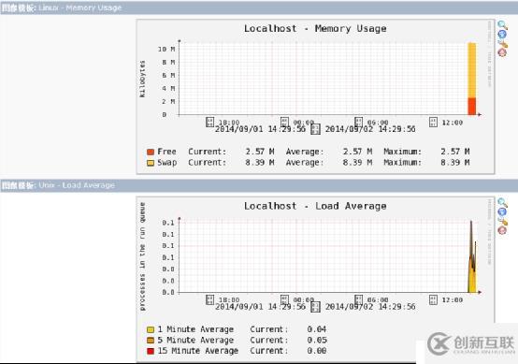Click the zoom magnifier icon beside Memory Usage graph
This screenshot has height=364, width=518.
502,24
